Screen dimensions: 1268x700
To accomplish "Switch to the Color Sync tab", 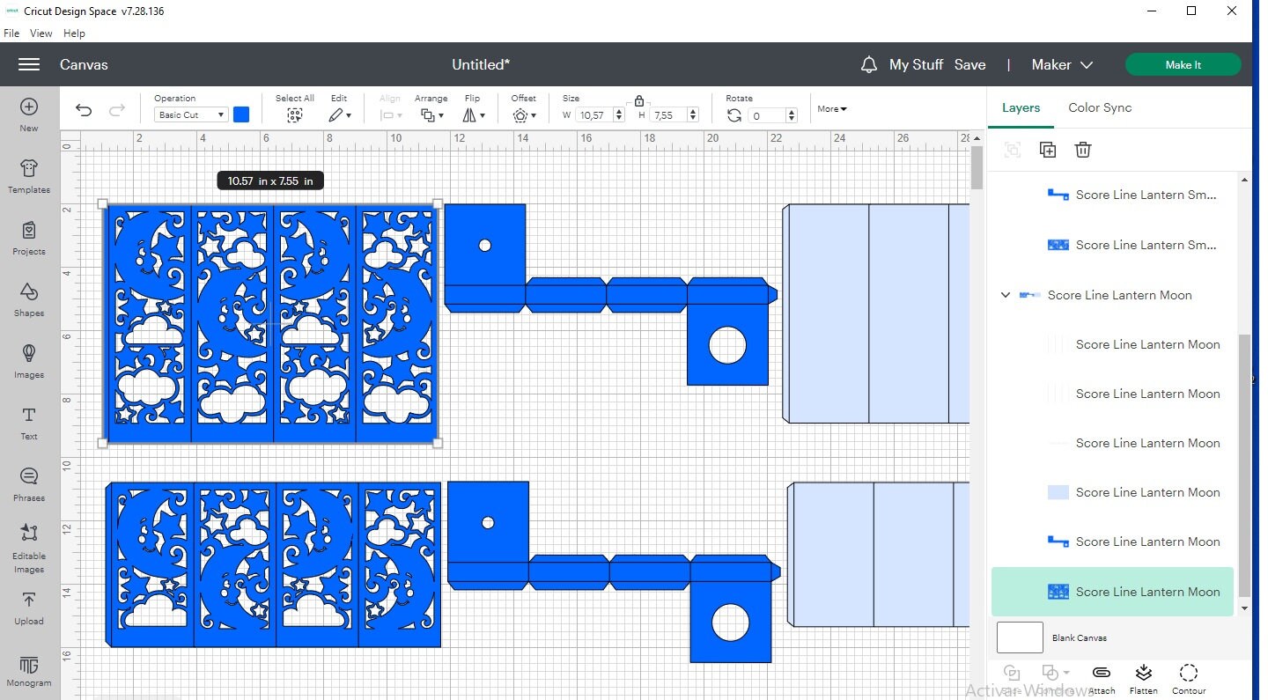I will [1100, 107].
